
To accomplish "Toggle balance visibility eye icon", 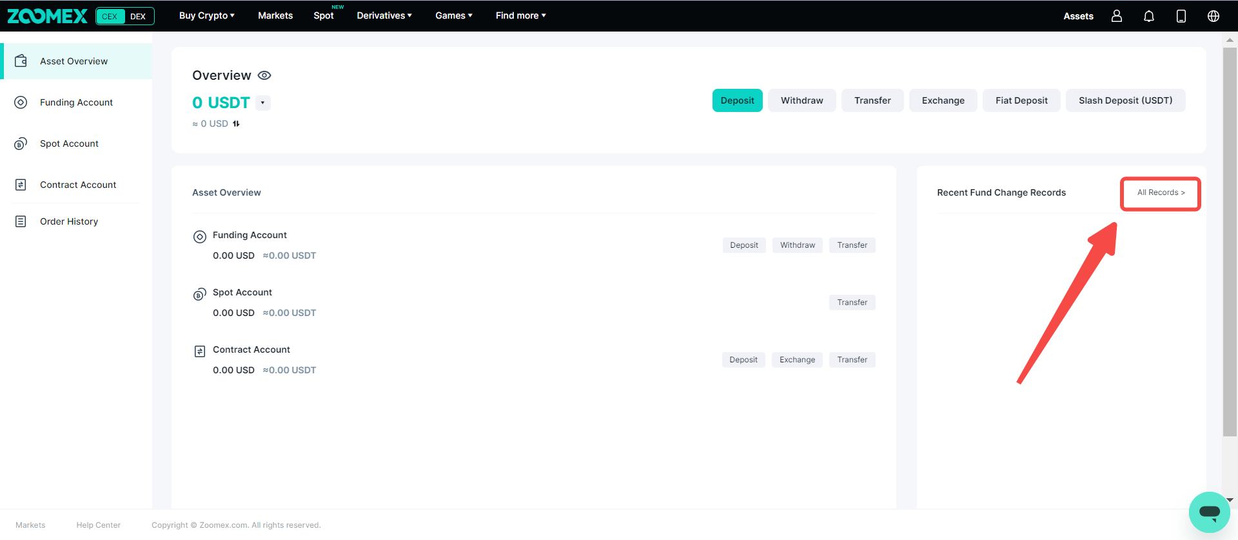I will pyautogui.click(x=264, y=75).
